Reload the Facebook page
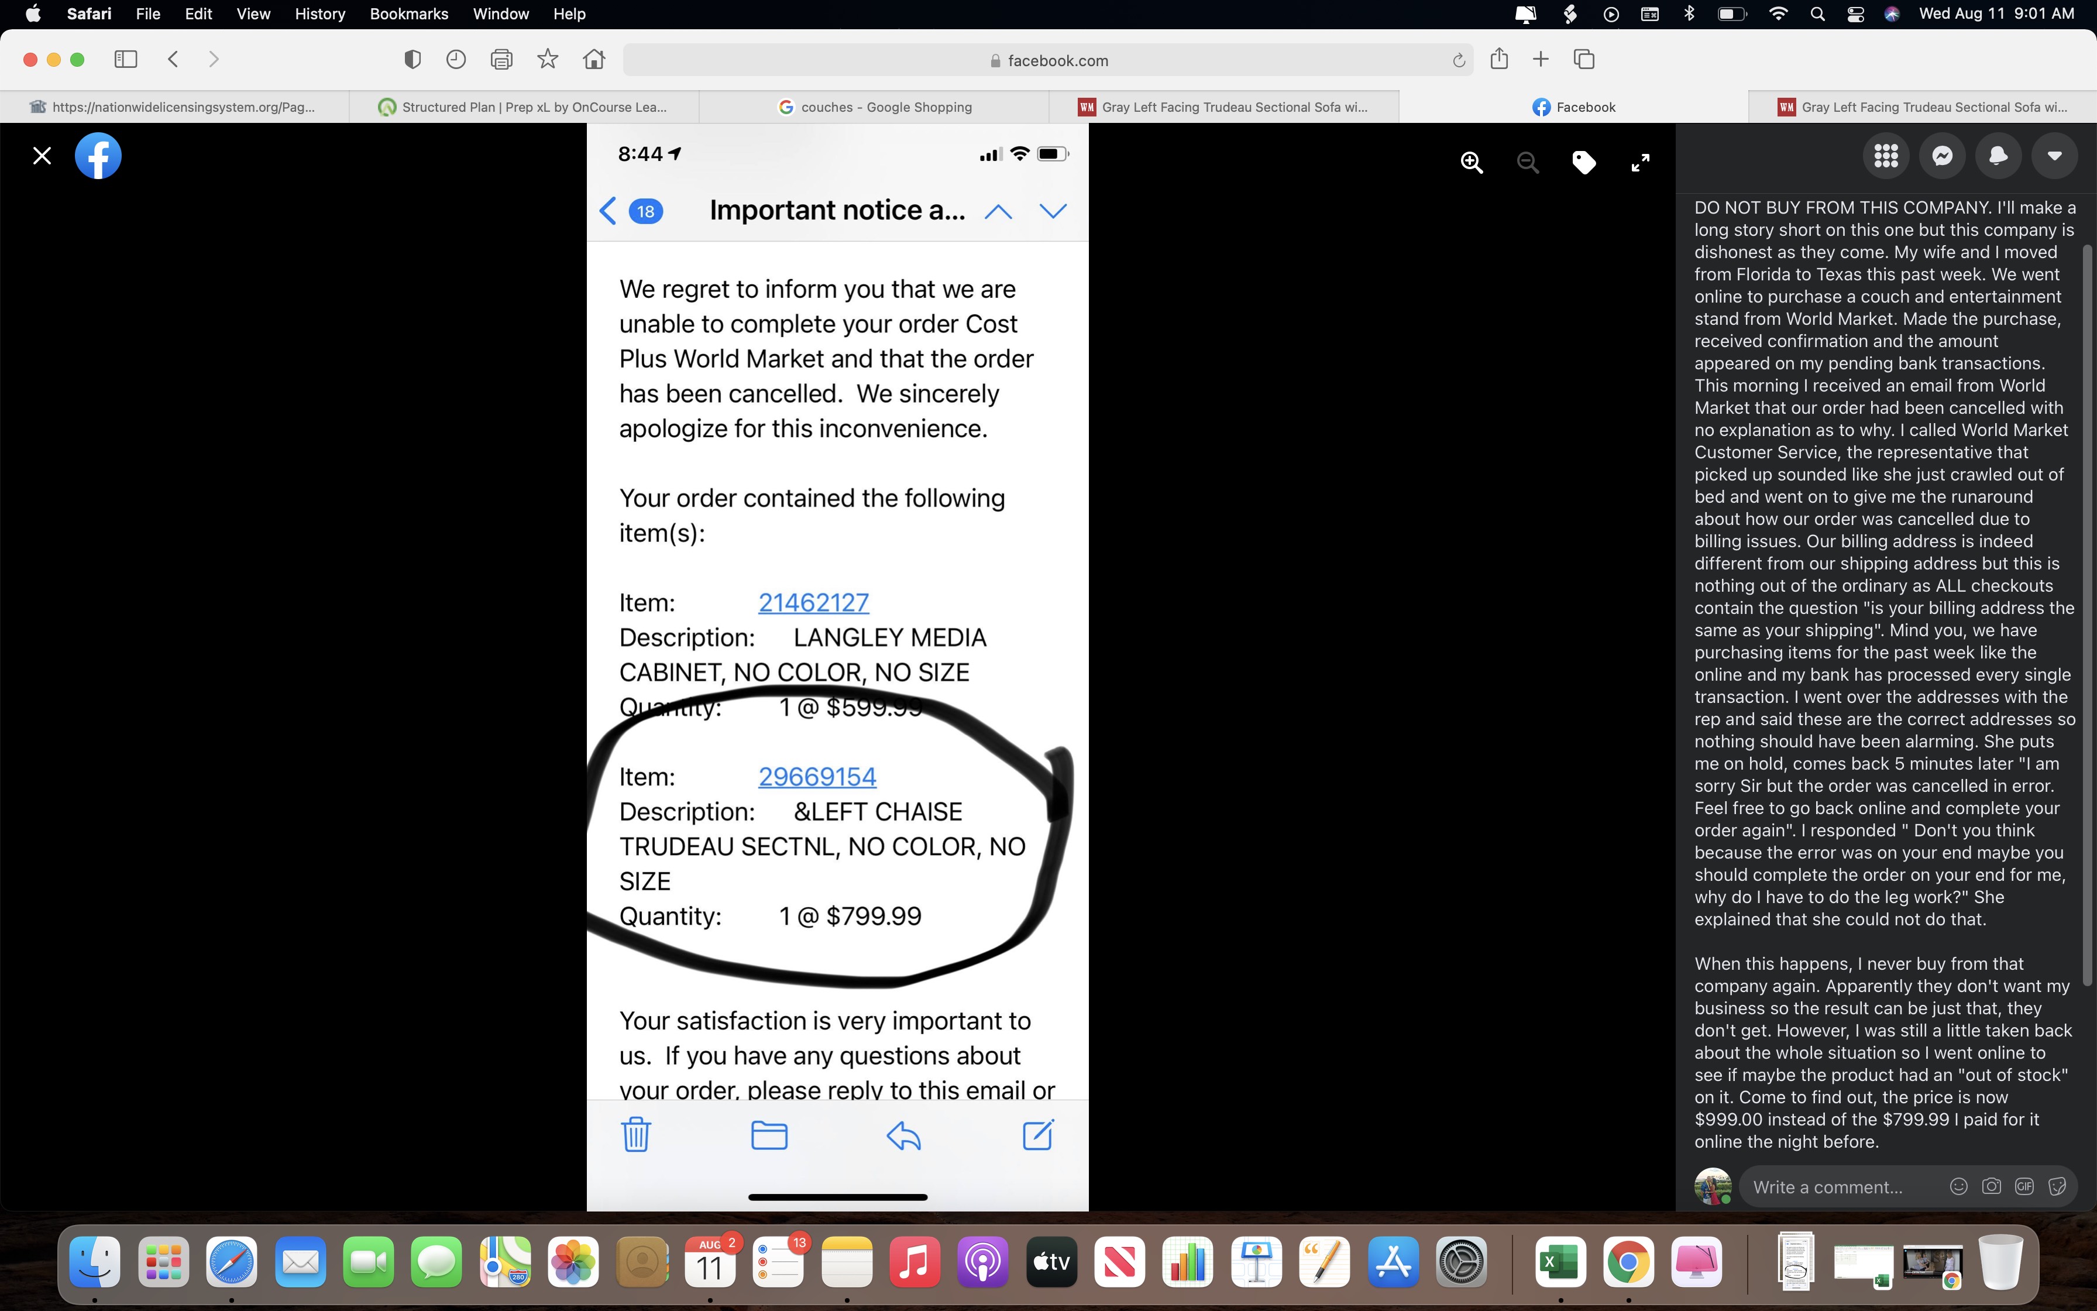The image size is (2097, 1311). pyautogui.click(x=1459, y=60)
